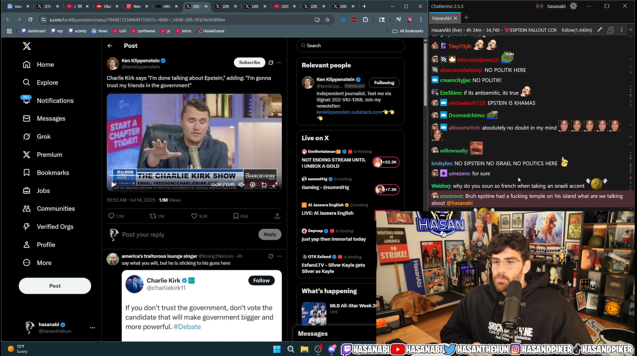Unmute the video volume
The height and width of the screenshot is (356, 637).
241,184
